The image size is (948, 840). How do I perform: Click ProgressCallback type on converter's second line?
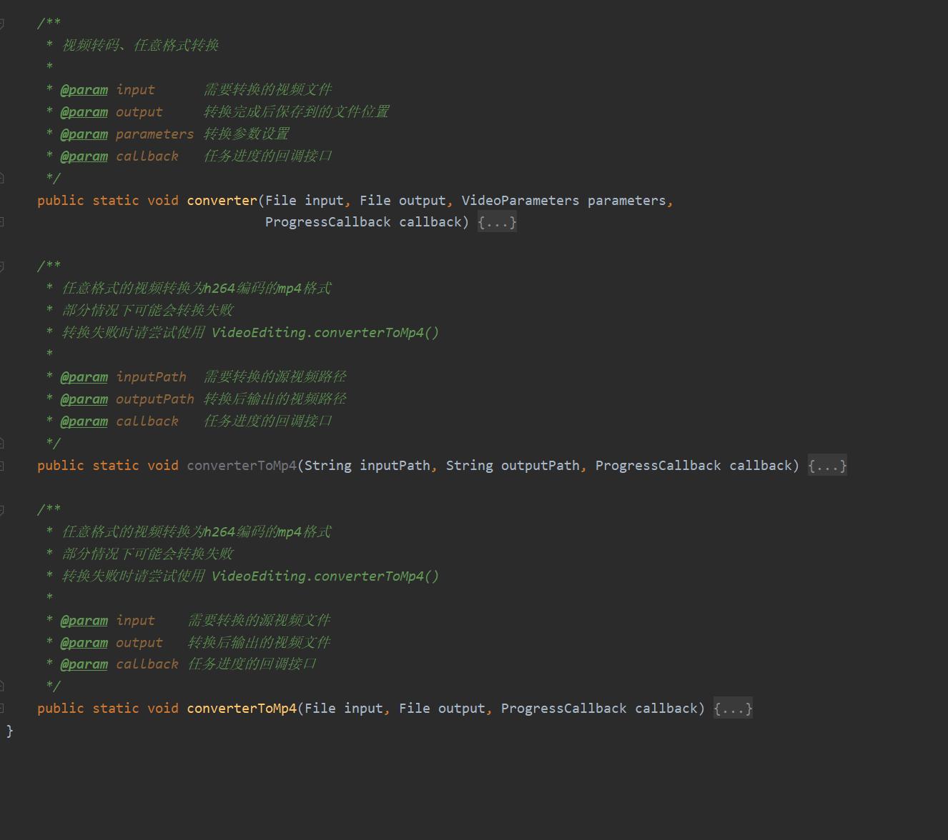coord(328,222)
